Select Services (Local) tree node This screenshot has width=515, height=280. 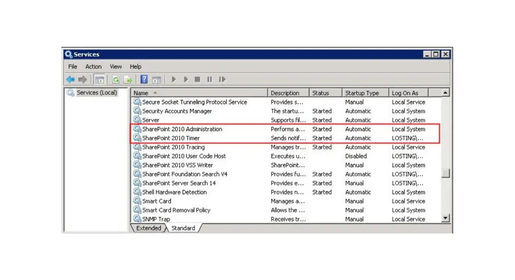(97, 93)
